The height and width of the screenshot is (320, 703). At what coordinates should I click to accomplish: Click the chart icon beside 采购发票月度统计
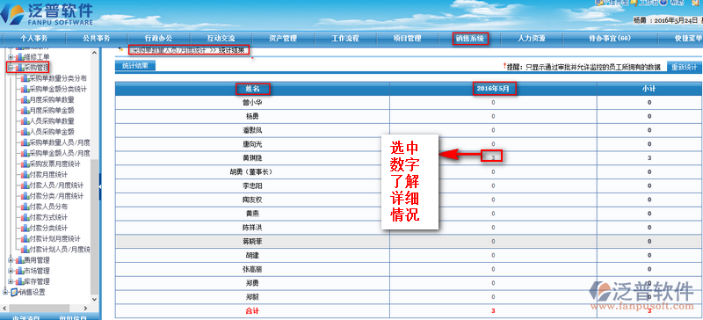point(25,164)
